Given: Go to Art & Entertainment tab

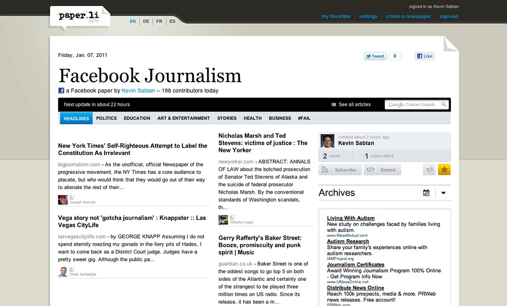Looking at the screenshot, I should (184, 118).
